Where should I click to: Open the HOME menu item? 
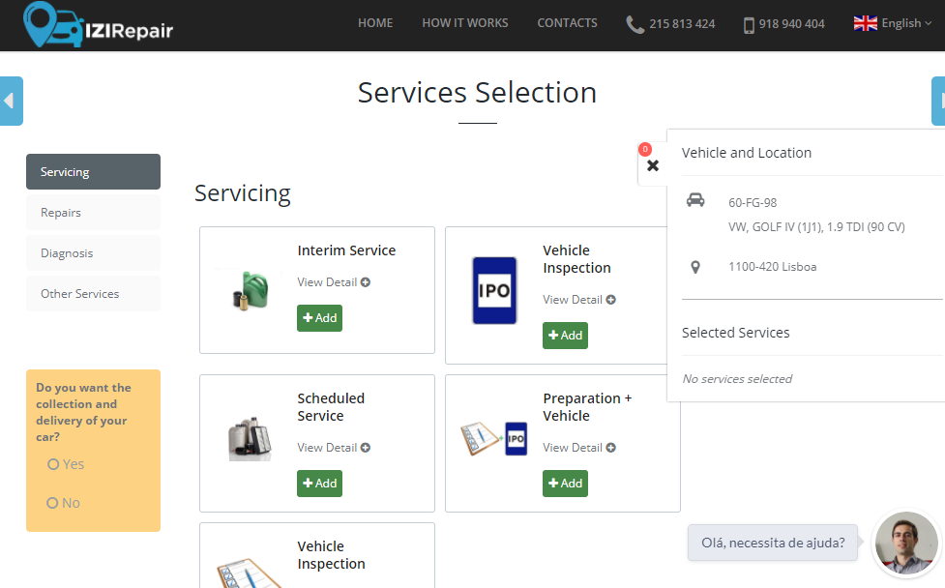(375, 23)
